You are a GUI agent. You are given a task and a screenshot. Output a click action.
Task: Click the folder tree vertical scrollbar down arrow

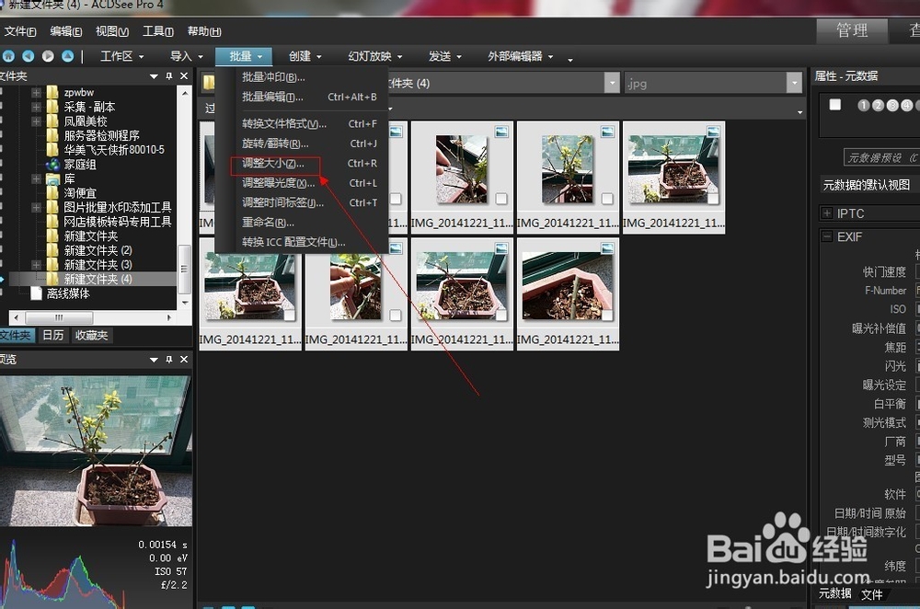coord(185,303)
